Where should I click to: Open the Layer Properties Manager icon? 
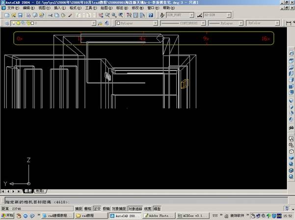click(5, 23)
